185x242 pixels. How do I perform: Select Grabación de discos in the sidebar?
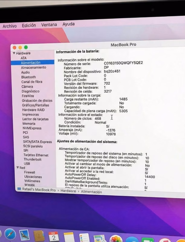point(37,100)
